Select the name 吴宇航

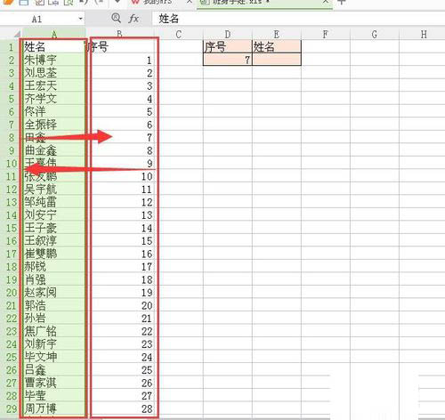[x=40, y=190]
